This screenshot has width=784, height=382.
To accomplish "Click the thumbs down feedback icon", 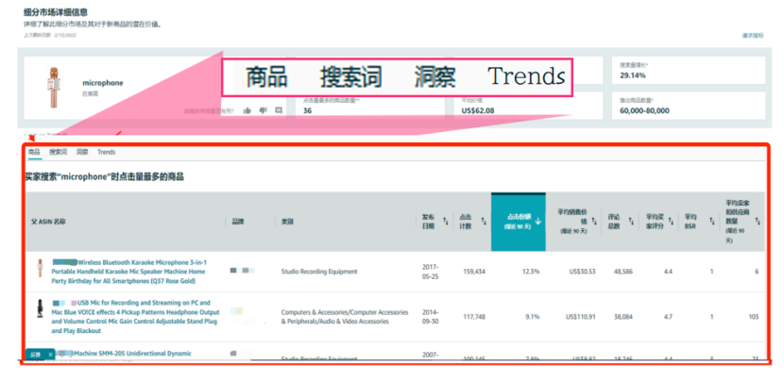I will pyautogui.click(x=263, y=110).
